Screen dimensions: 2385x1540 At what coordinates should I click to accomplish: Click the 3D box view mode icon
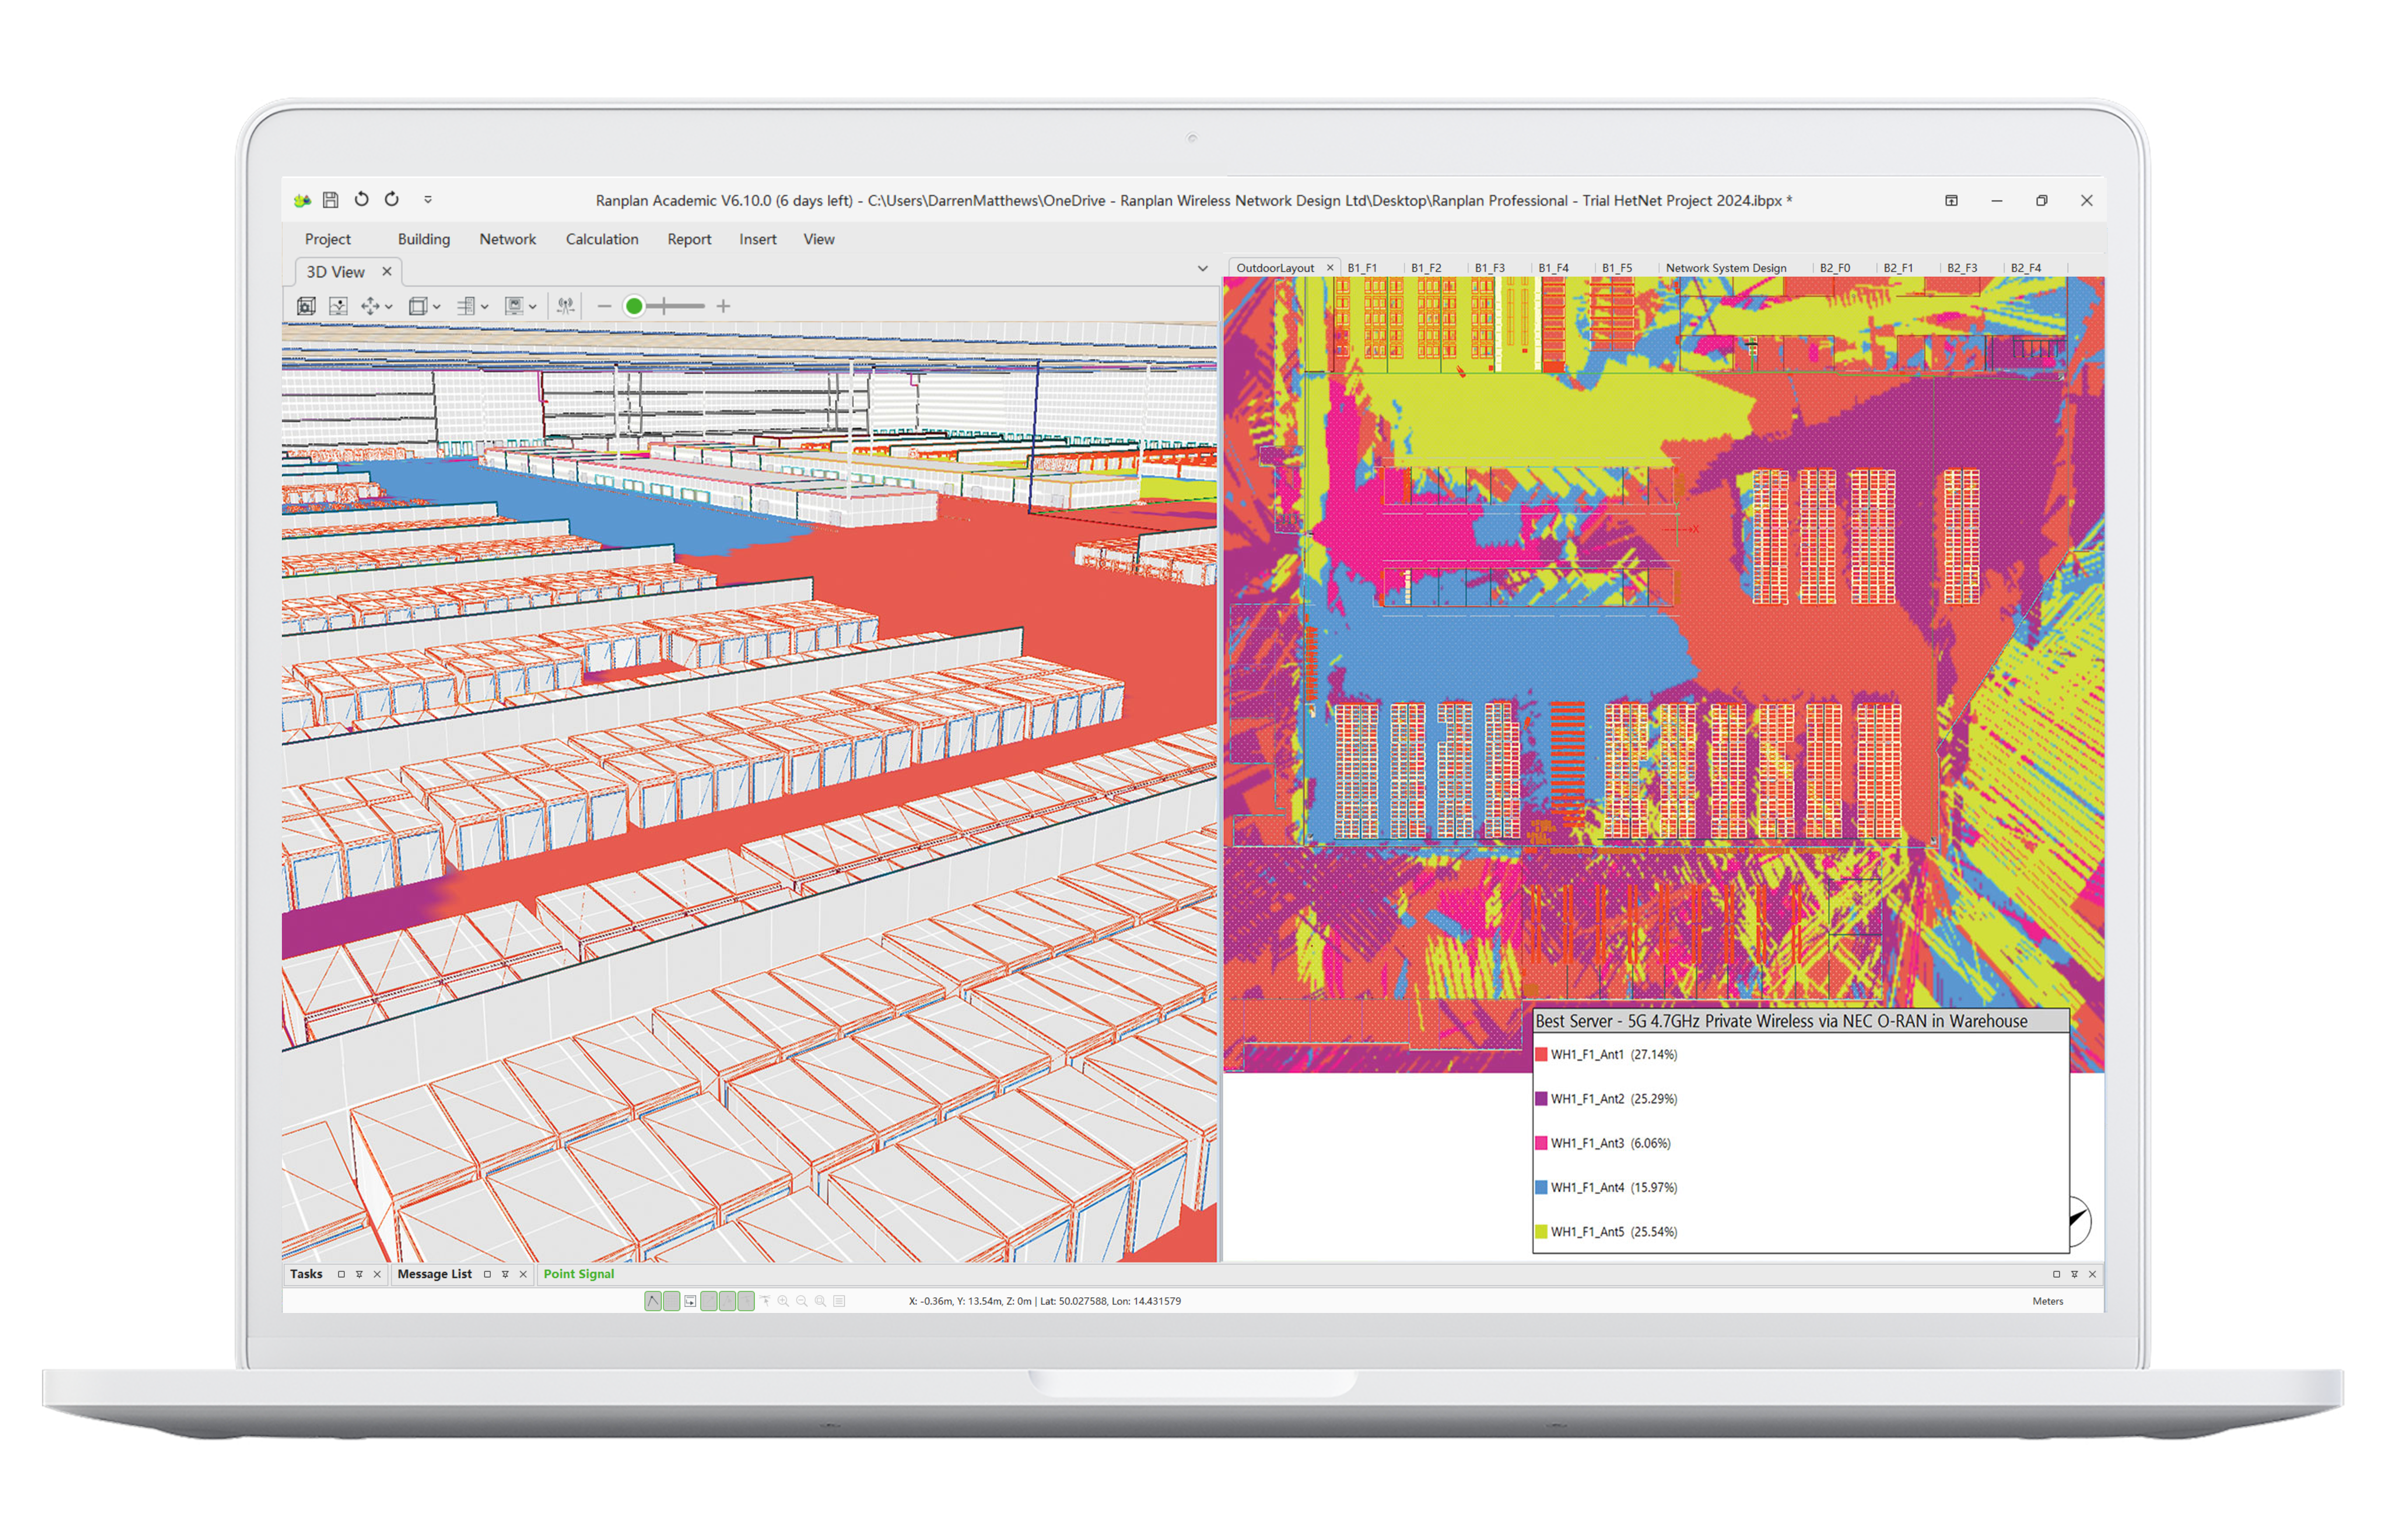[x=418, y=306]
